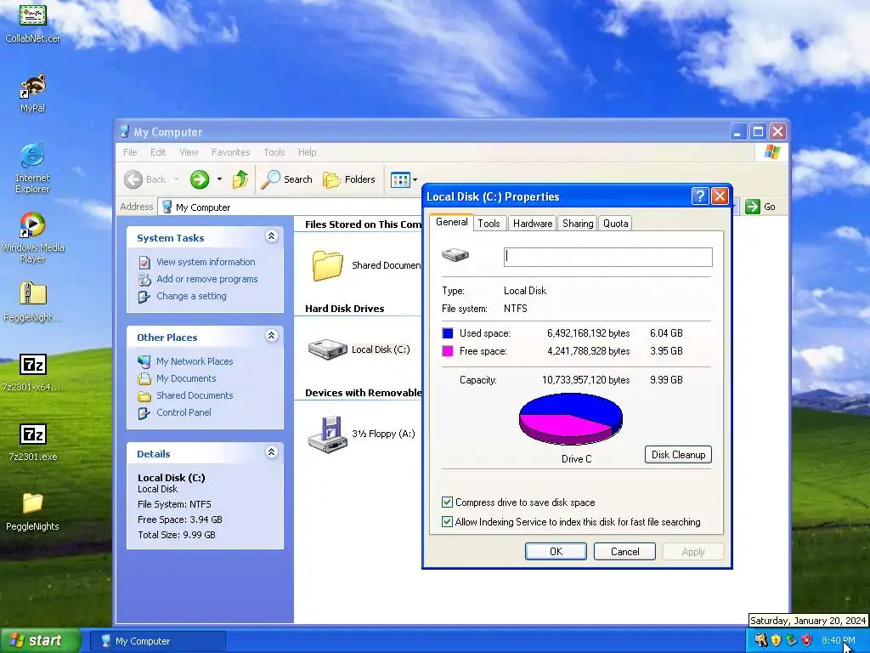Switch to the Tools tab in Properties
The width and height of the screenshot is (870, 653).
click(489, 224)
